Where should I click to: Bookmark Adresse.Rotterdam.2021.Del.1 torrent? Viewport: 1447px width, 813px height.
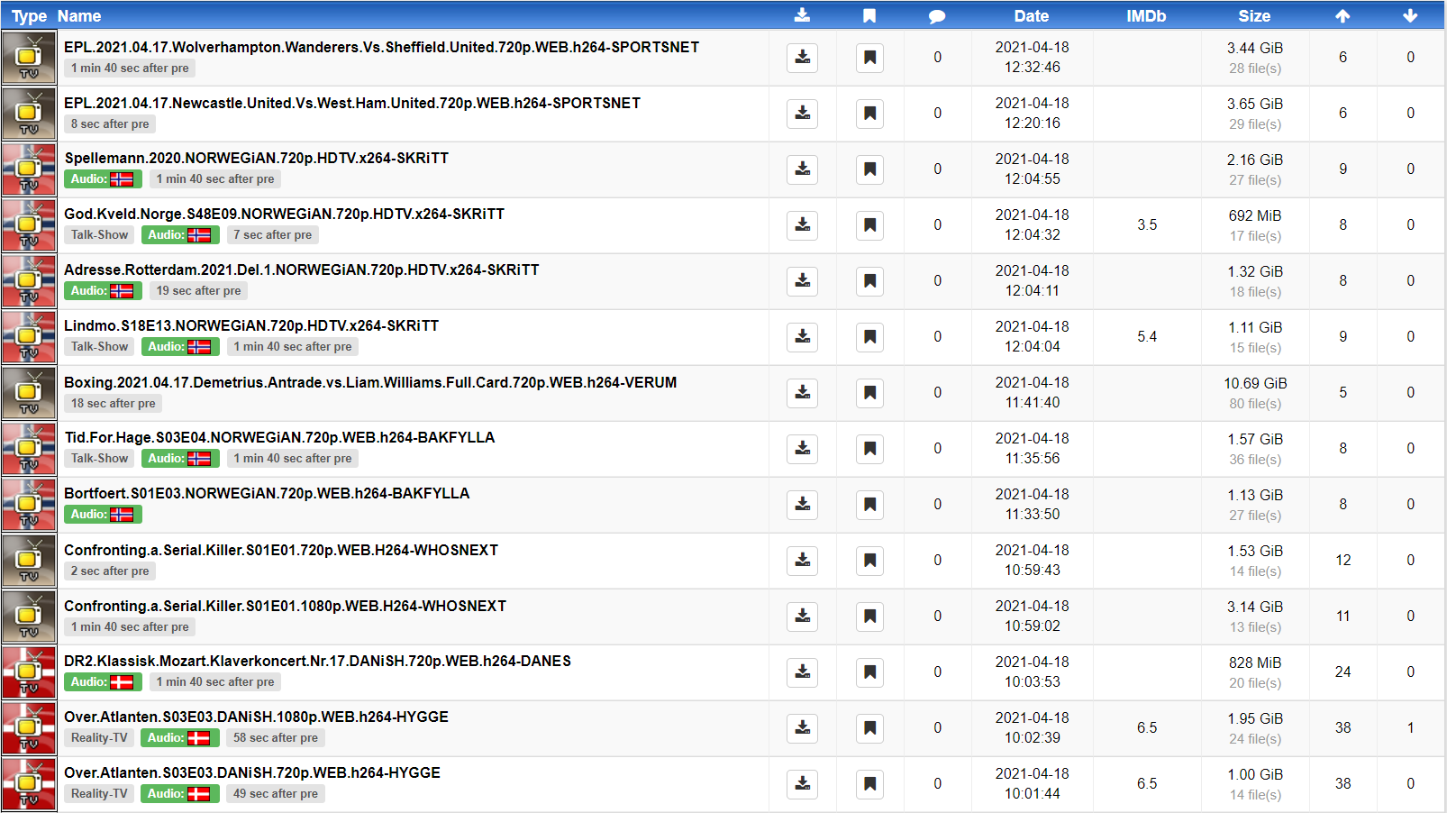869,281
